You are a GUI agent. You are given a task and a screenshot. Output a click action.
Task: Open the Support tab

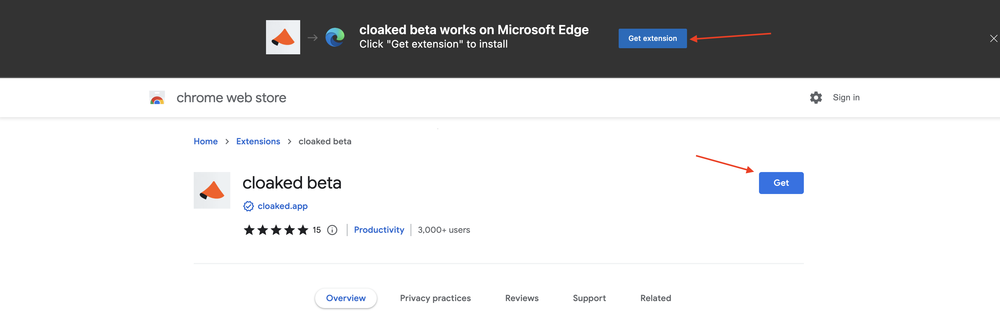[589, 298]
